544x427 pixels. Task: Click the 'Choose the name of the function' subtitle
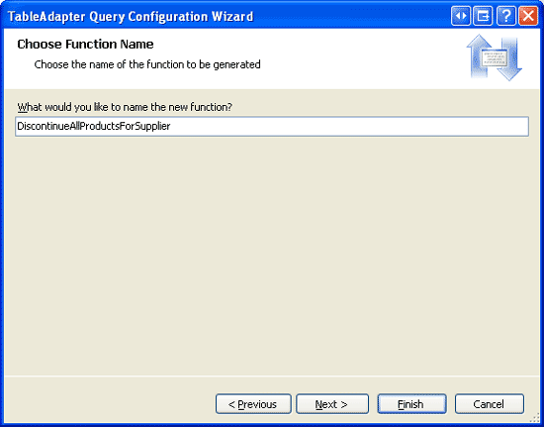tap(147, 64)
